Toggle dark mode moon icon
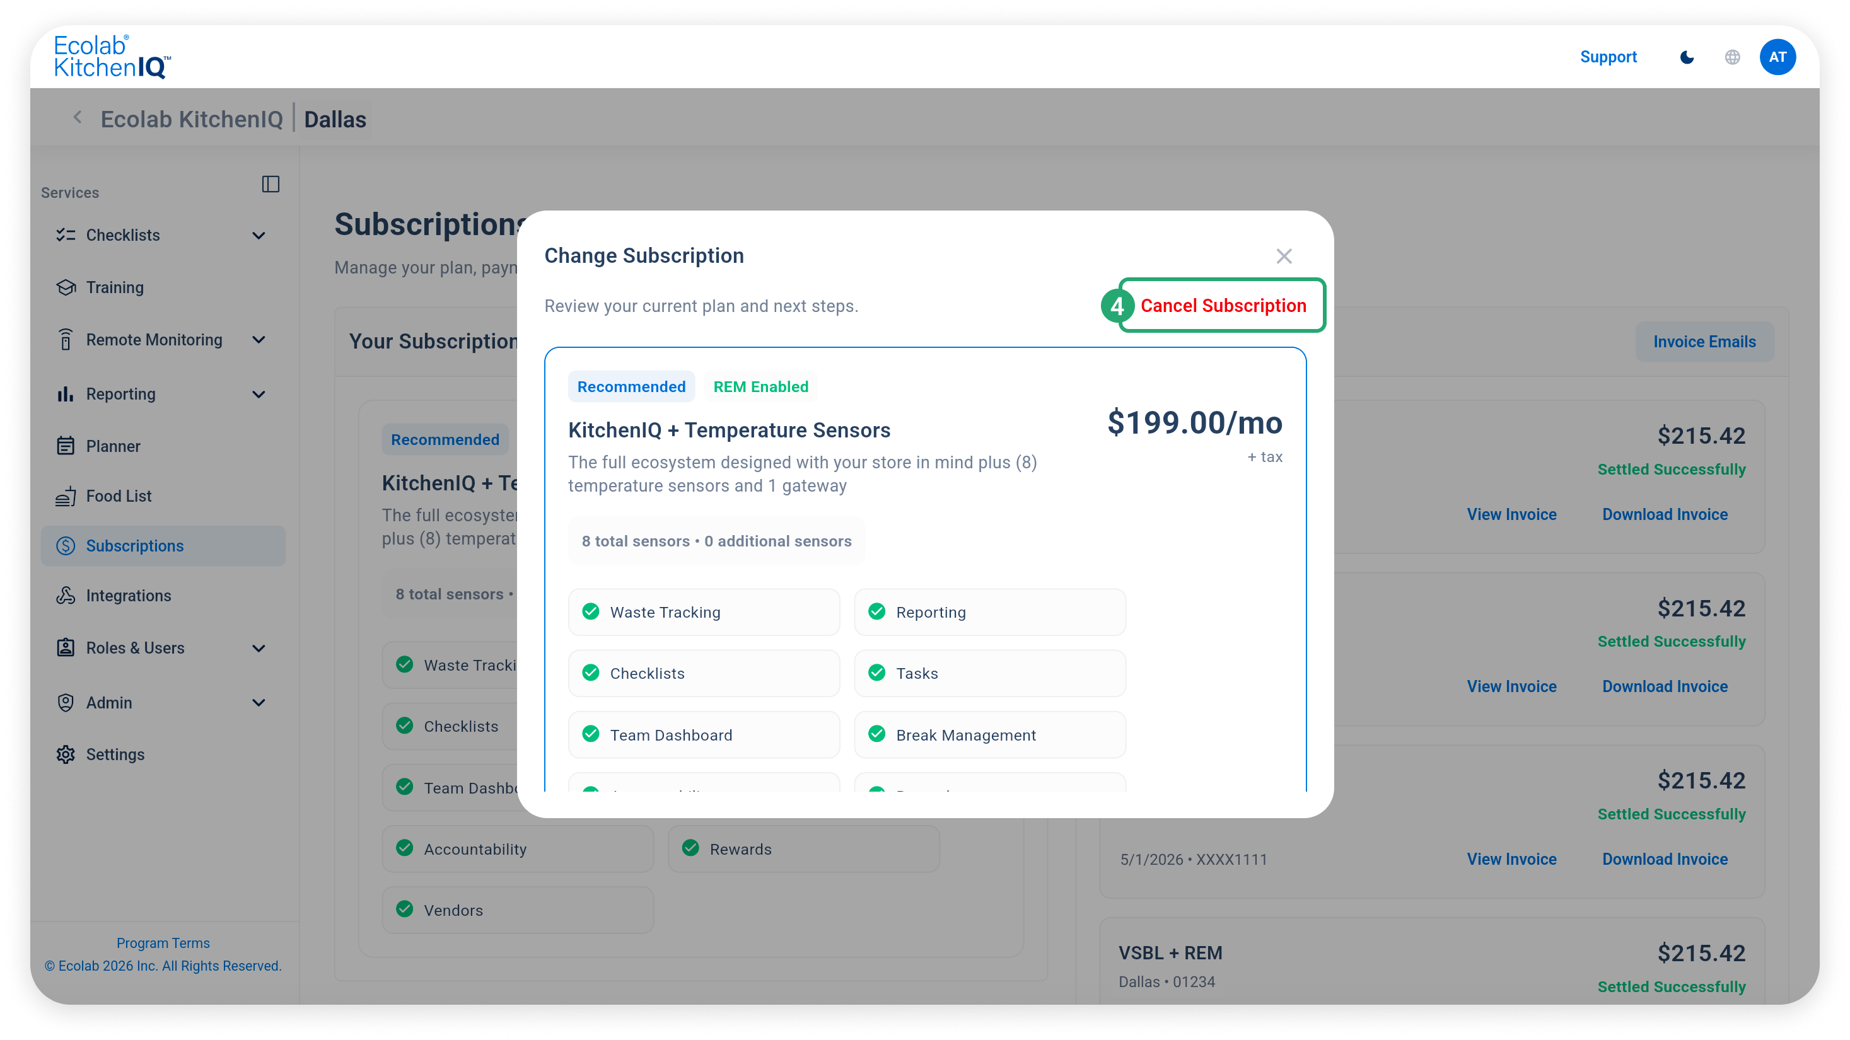The height and width of the screenshot is (1040, 1850). pyautogui.click(x=1687, y=57)
